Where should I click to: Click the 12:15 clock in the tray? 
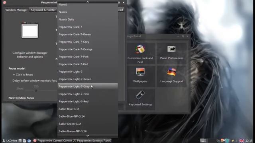click(x=249, y=141)
